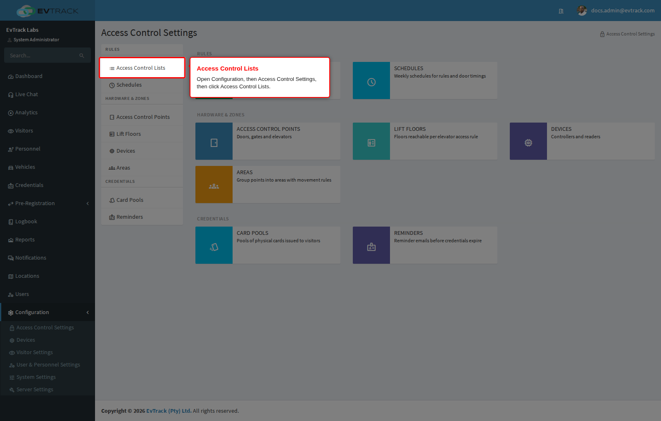Click the Access Control Points door tile icon
The width and height of the screenshot is (661, 421).
pyautogui.click(x=214, y=143)
